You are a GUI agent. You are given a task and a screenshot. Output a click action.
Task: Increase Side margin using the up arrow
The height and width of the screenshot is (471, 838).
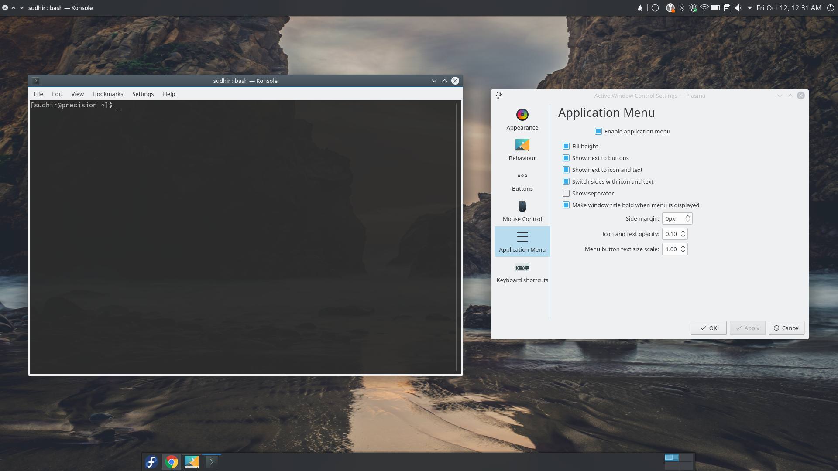pyautogui.click(x=688, y=216)
